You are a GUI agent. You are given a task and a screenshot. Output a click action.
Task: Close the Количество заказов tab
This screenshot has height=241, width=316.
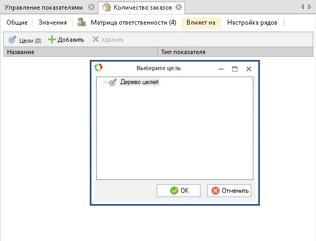(179, 7)
